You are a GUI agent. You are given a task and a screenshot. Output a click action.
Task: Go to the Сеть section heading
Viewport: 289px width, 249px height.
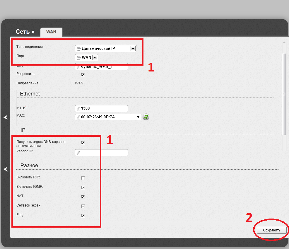[25, 32]
